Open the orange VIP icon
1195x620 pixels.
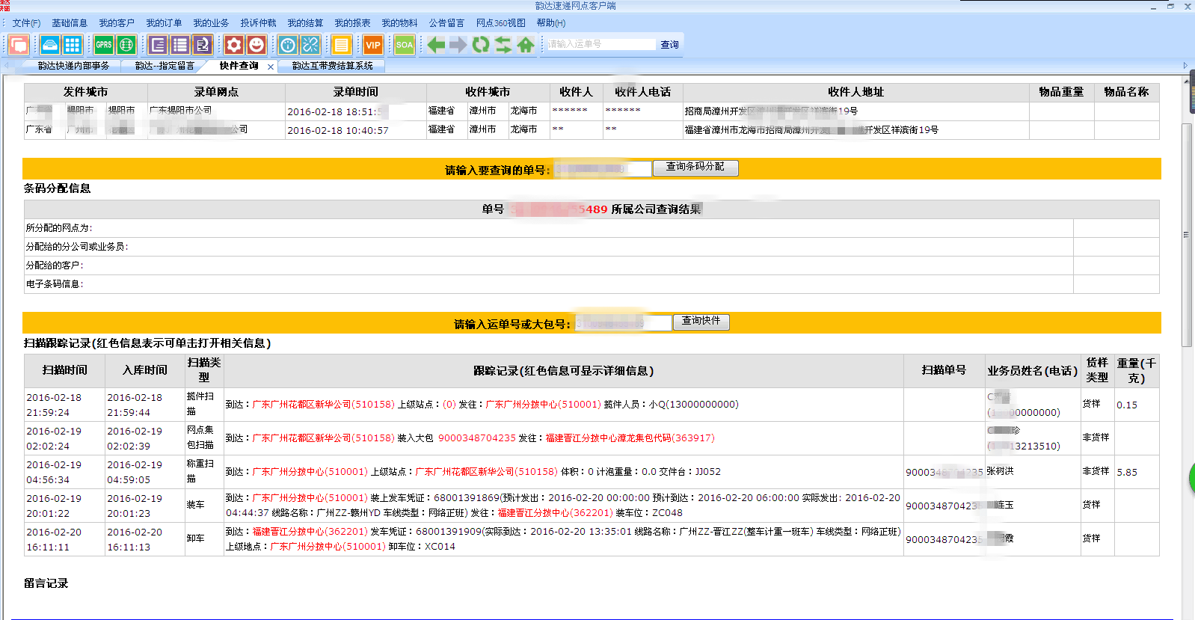tap(373, 45)
